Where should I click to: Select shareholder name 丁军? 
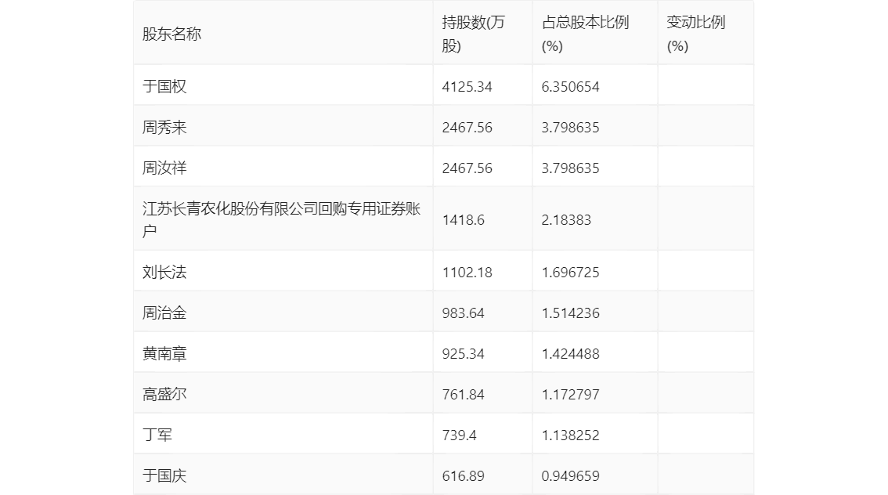157,435
